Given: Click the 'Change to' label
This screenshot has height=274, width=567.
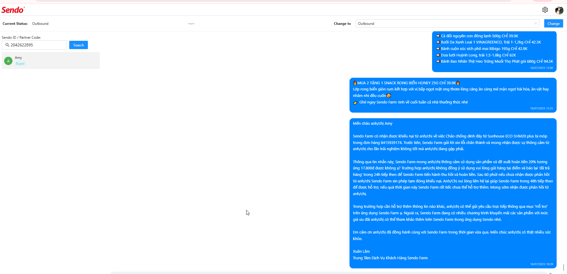Looking at the screenshot, I should pyautogui.click(x=342, y=24).
